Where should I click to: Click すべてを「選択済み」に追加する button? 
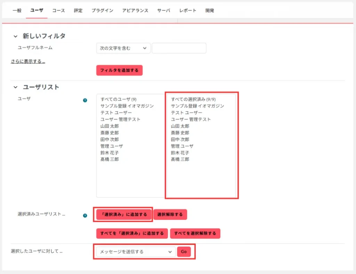coord(132,233)
